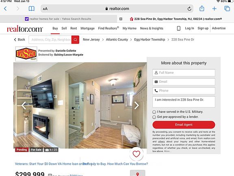
Task: Go to the previous photo with the left chevron
Action: (24, 106)
